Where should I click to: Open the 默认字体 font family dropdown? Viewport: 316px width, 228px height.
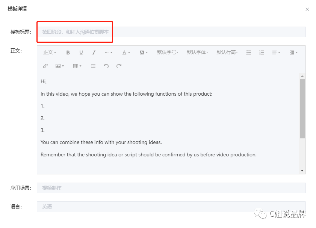point(197,52)
